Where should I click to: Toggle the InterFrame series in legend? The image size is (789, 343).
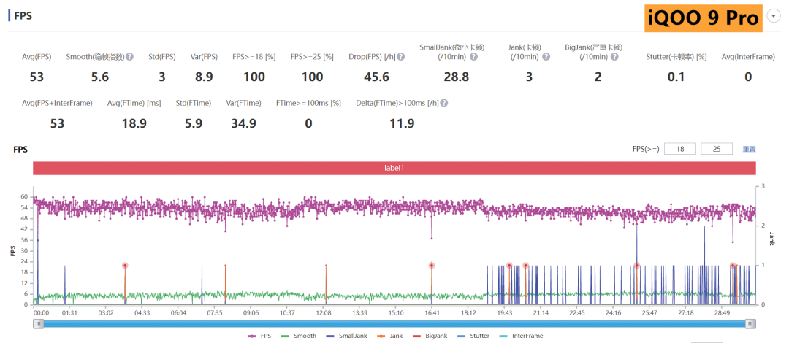[520, 336]
